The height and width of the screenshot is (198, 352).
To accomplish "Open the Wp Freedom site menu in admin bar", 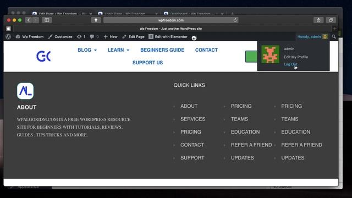I will 29,37.
